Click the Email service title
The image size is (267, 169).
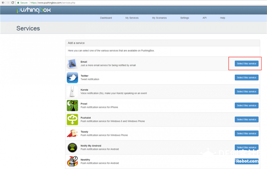(x=84, y=62)
